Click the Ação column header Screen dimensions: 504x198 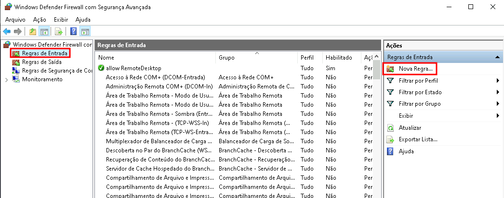coord(368,58)
